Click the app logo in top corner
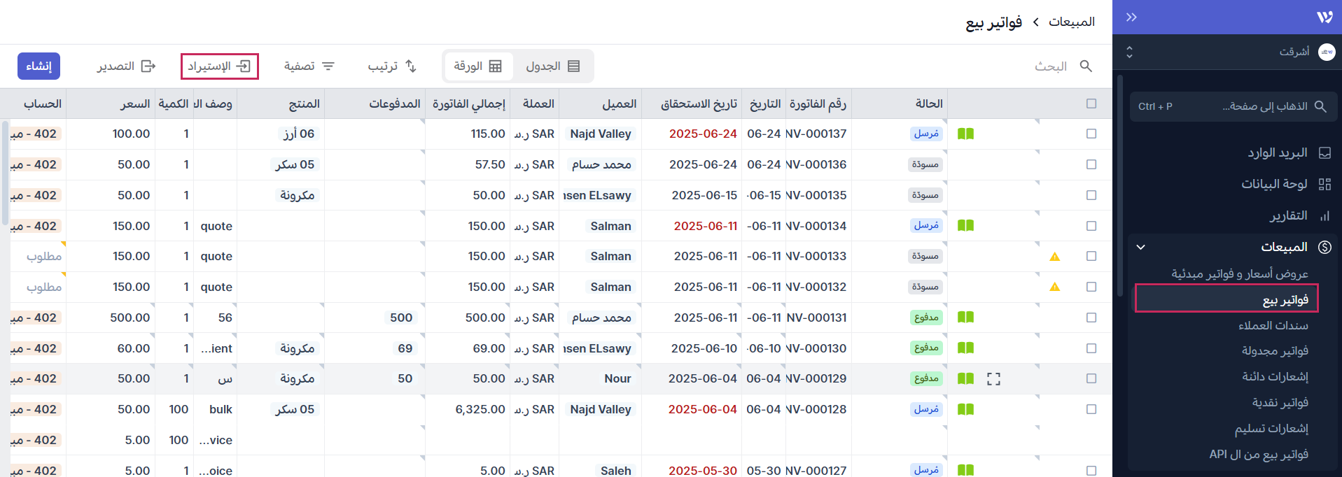The height and width of the screenshot is (477, 1342). point(1324,17)
